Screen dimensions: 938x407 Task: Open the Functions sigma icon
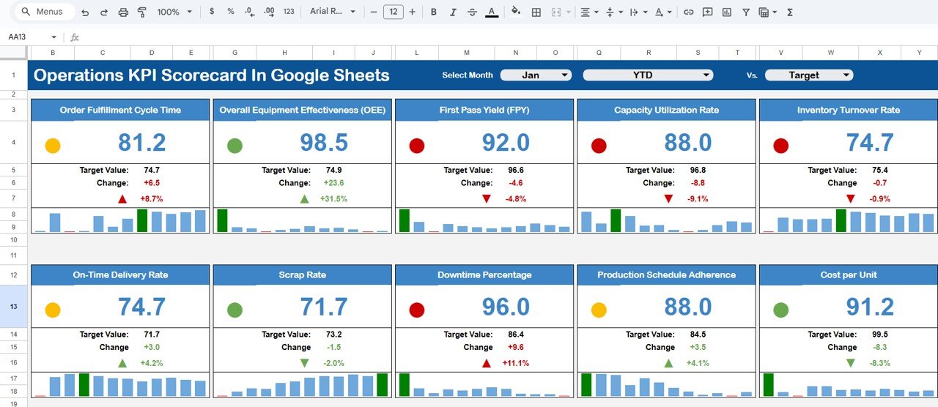click(790, 12)
